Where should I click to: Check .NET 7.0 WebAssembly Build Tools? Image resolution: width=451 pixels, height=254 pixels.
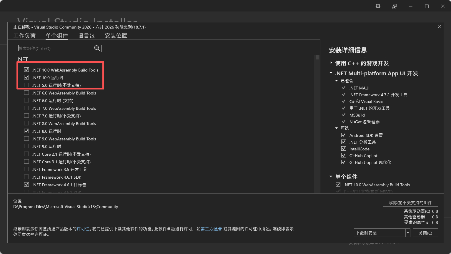point(26,108)
